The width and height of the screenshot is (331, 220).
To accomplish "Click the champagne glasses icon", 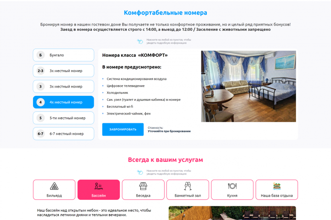I will click(188, 186).
